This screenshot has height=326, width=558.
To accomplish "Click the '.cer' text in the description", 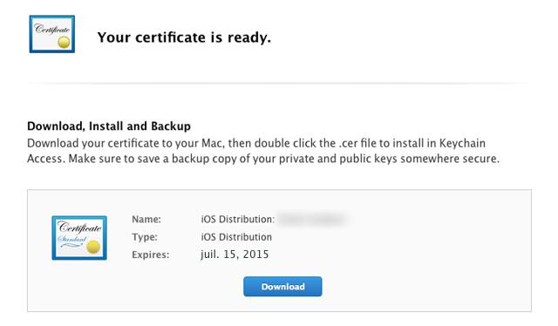I will tap(348, 144).
